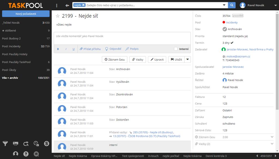
Task: Apply italic formatting with I icon
Action: pyautogui.click(x=66, y=49)
